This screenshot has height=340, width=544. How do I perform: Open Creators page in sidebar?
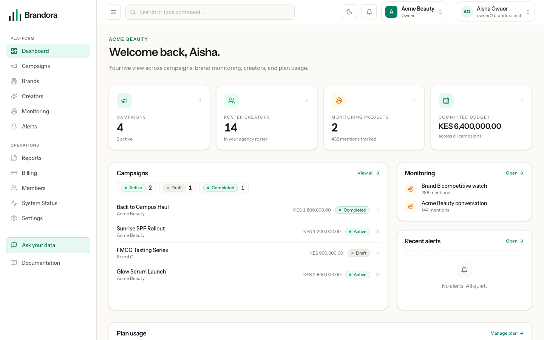pos(48,96)
